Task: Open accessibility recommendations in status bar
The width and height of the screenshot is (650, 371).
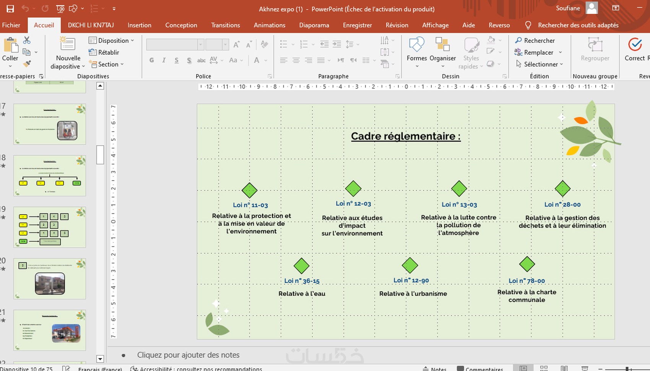Action: click(196, 369)
